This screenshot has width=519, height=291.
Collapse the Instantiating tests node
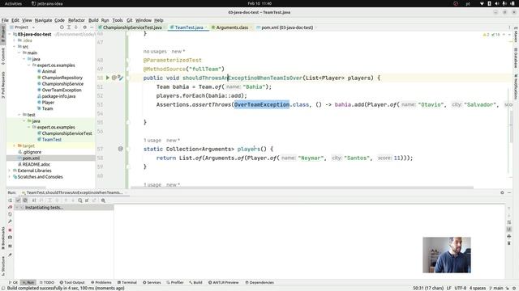coord(17,208)
